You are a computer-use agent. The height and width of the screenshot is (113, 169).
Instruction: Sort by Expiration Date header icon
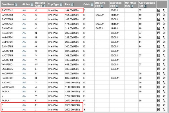pos(117,6)
